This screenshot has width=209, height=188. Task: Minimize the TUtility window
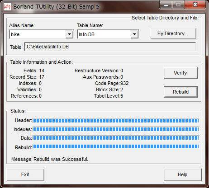click(166, 5)
